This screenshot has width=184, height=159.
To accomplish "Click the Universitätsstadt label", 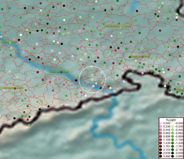I will [x=12, y=88].
